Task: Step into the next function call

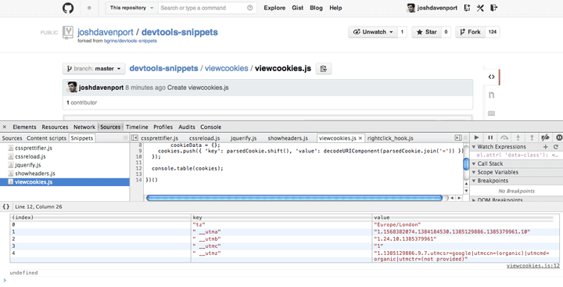Action: click(x=518, y=138)
